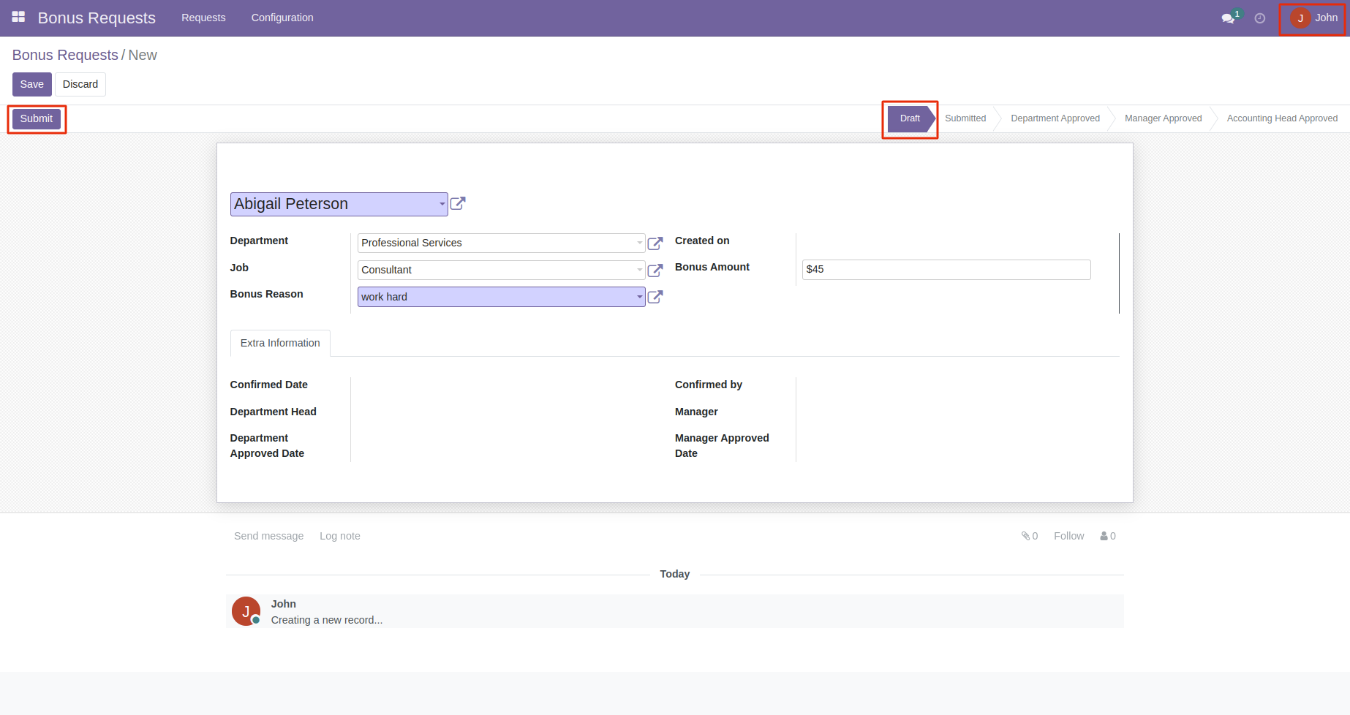
Task: Click the Draft status stage
Action: (910, 118)
